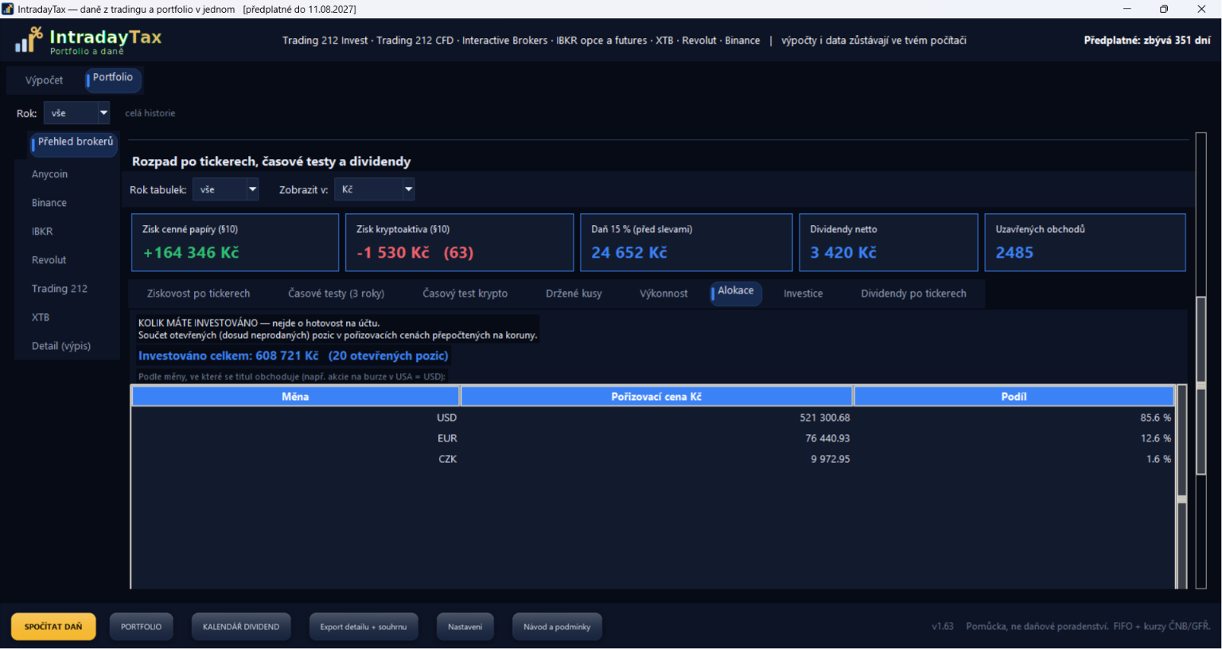
Task: Click the app icon in the title bar
Action: pyautogui.click(x=8, y=9)
